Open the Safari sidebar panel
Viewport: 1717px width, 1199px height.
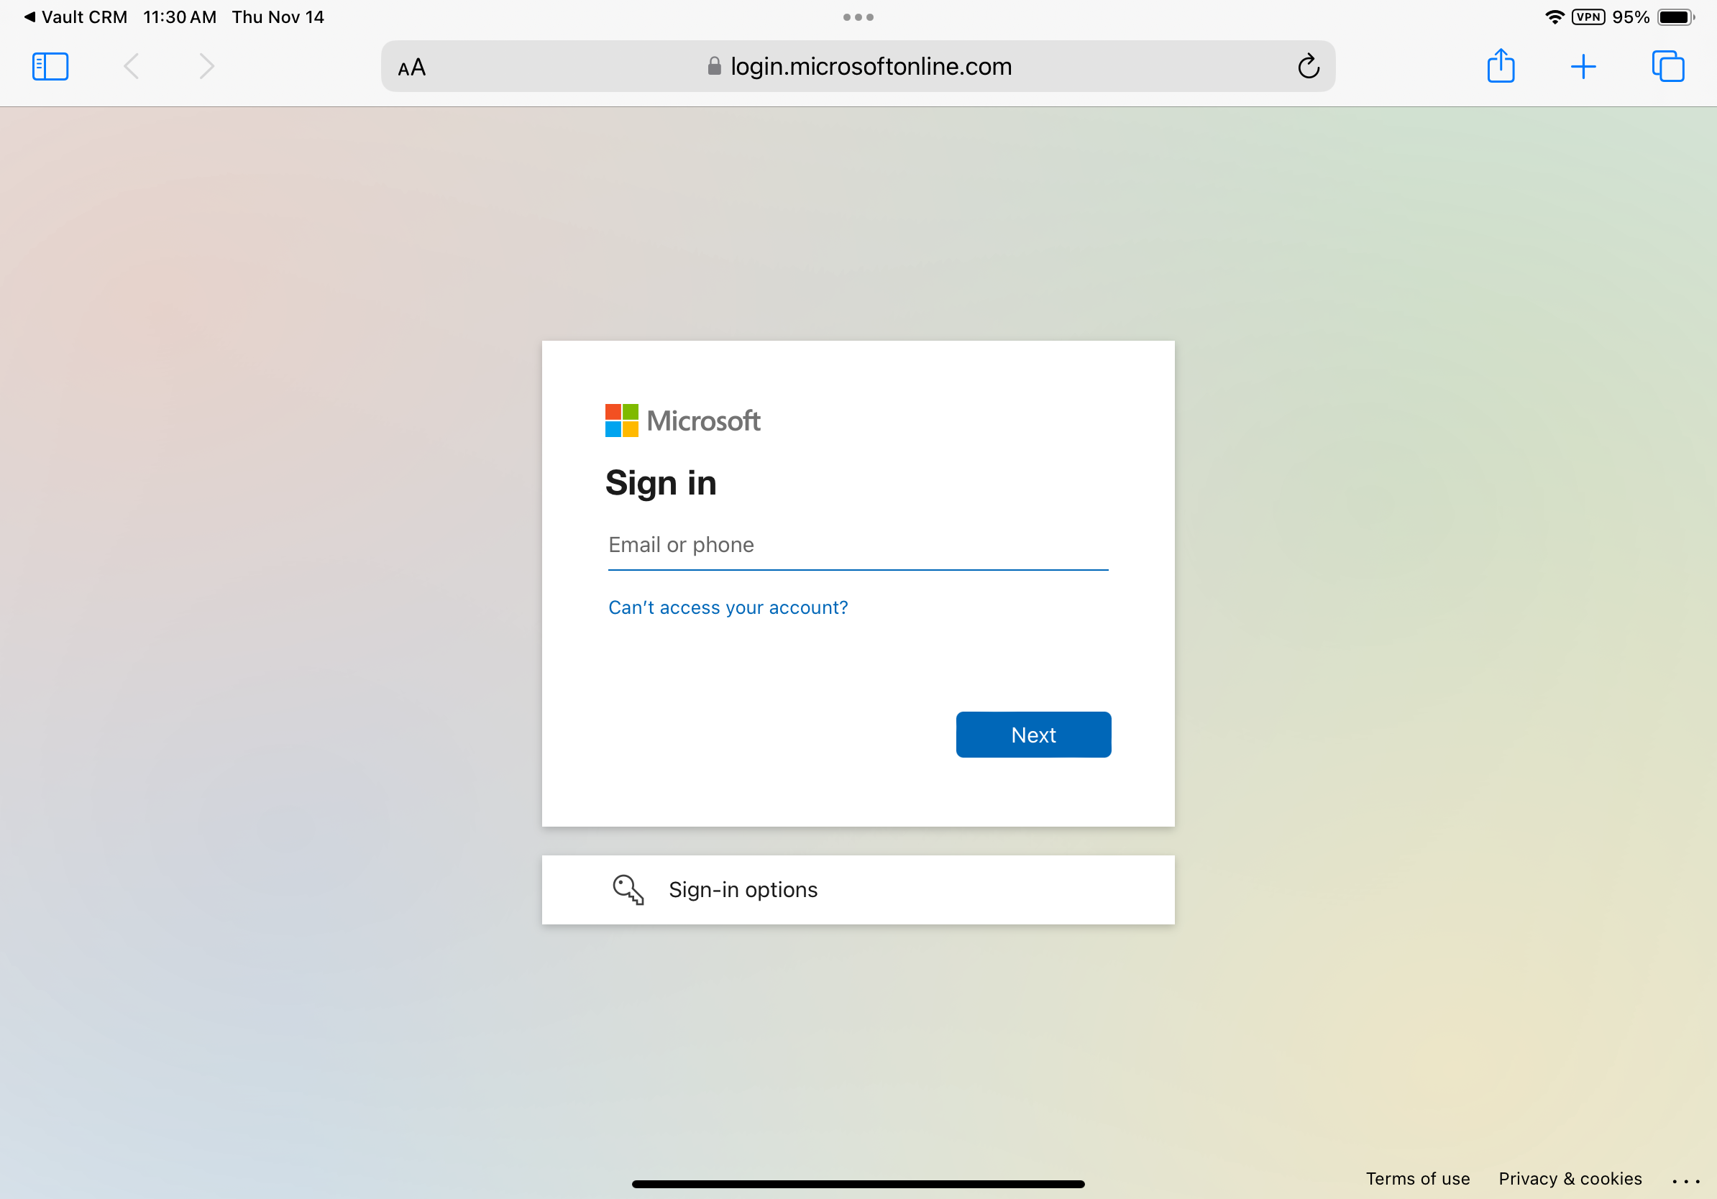(x=50, y=67)
